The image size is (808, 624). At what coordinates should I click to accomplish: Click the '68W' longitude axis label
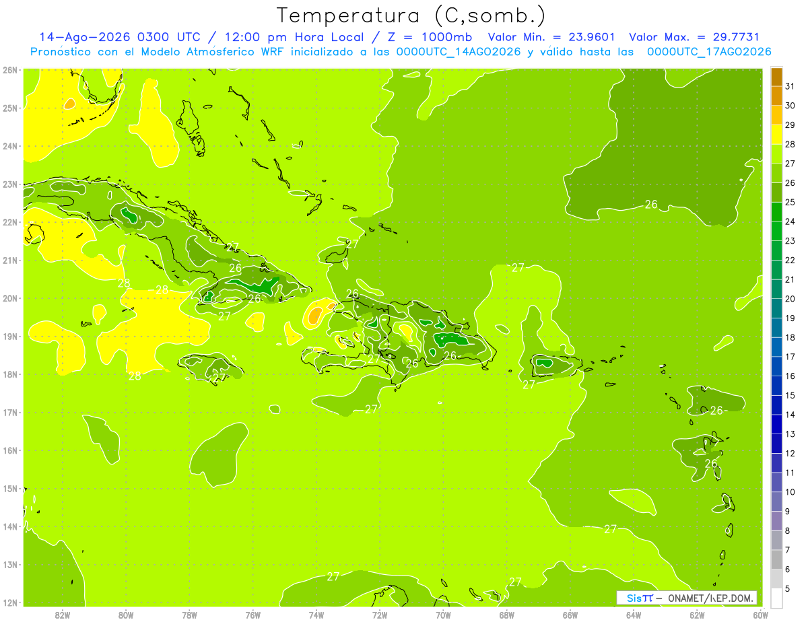click(x=507, y=615)
